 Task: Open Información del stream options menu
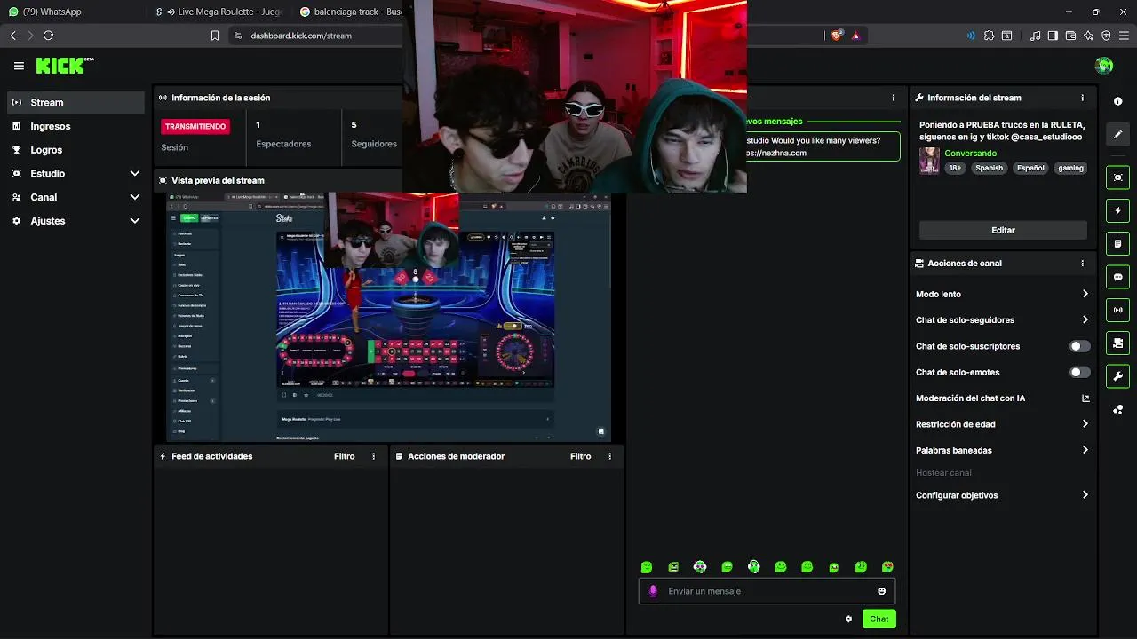pyautogui.click(x=1082, y=98)
